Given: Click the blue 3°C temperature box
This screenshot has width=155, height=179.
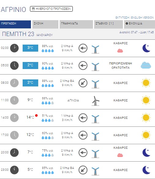Looking at the screenshot, I should [30, 48].
